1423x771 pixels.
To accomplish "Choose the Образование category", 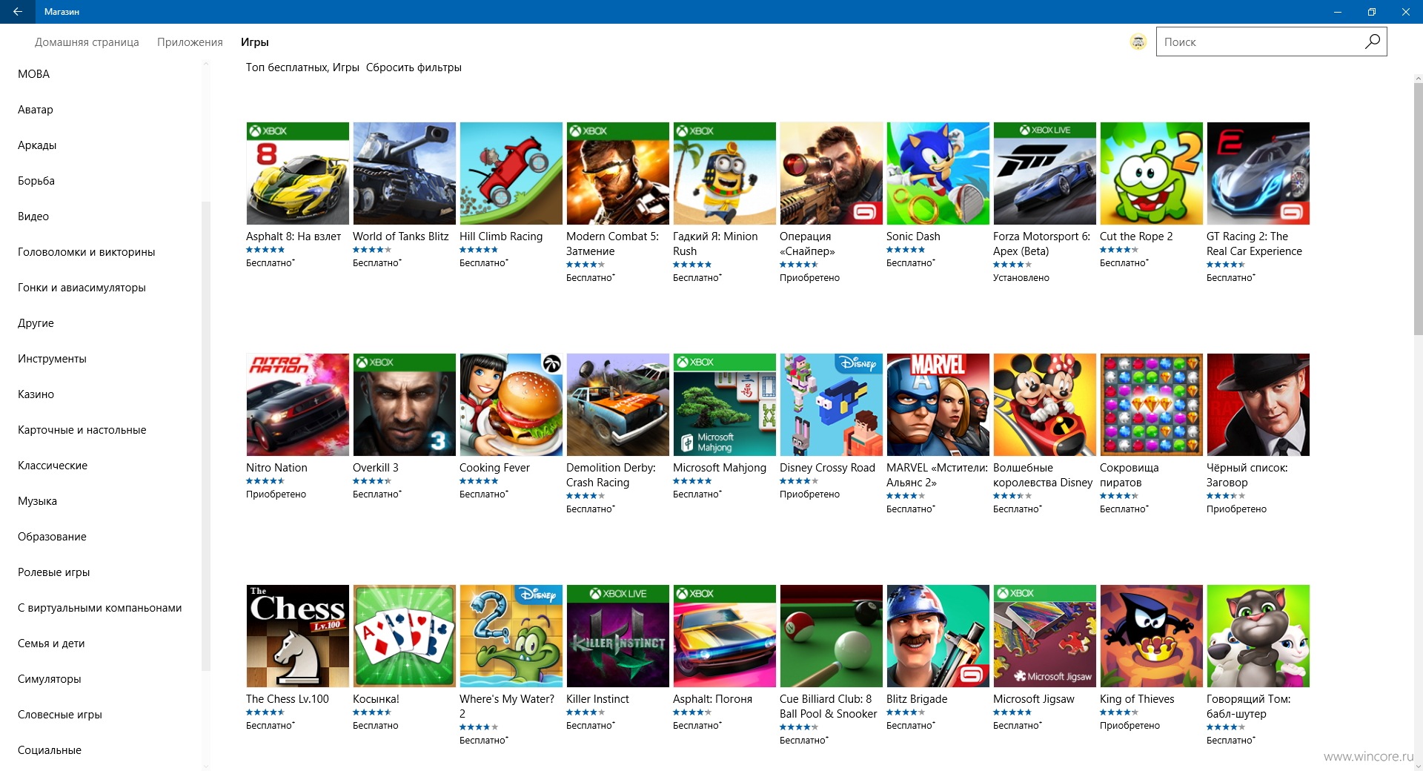I will click(52, 537).
